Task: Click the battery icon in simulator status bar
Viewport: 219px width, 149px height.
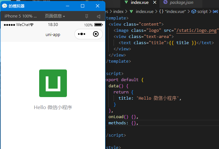Action: [x=99, y=25]
